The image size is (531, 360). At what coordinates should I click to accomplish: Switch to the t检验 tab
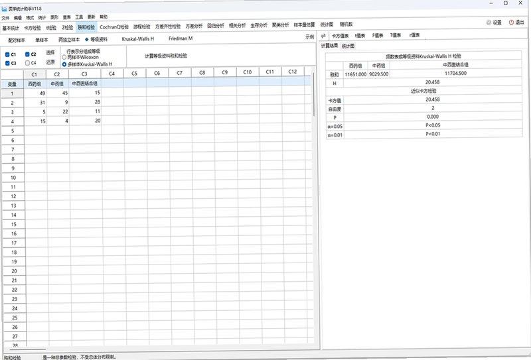point(52,28)
